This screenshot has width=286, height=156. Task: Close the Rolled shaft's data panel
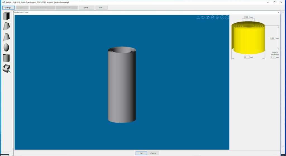(278, 12)
